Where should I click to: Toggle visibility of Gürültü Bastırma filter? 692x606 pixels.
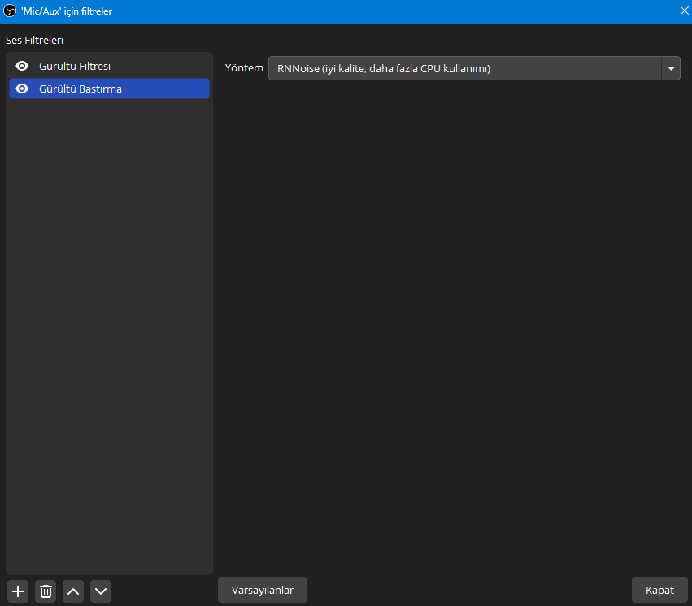tap(22, 89)
